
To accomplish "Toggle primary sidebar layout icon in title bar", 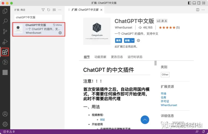I will (190, 3).
